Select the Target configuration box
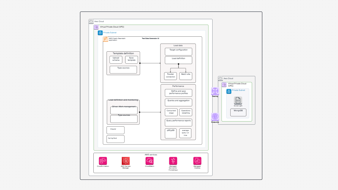This screenshot has height=190, width=338. (x=178, y=52)
